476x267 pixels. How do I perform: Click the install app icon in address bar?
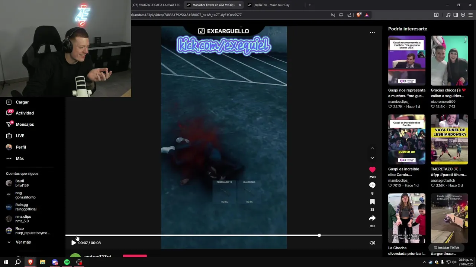341,15
